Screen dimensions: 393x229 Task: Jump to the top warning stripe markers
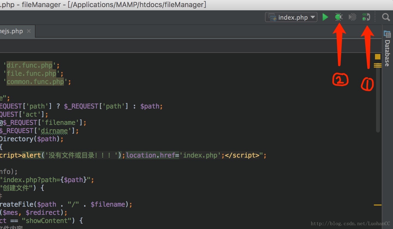tap(377, 65)
